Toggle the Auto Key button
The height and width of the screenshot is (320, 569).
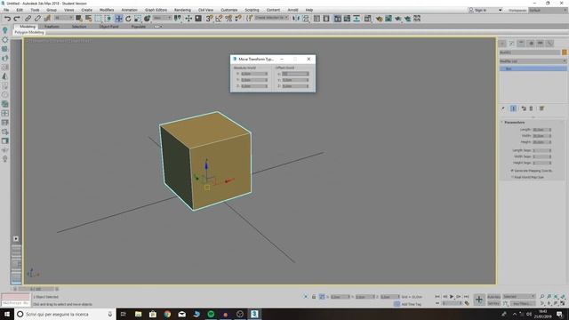(493, 297)
